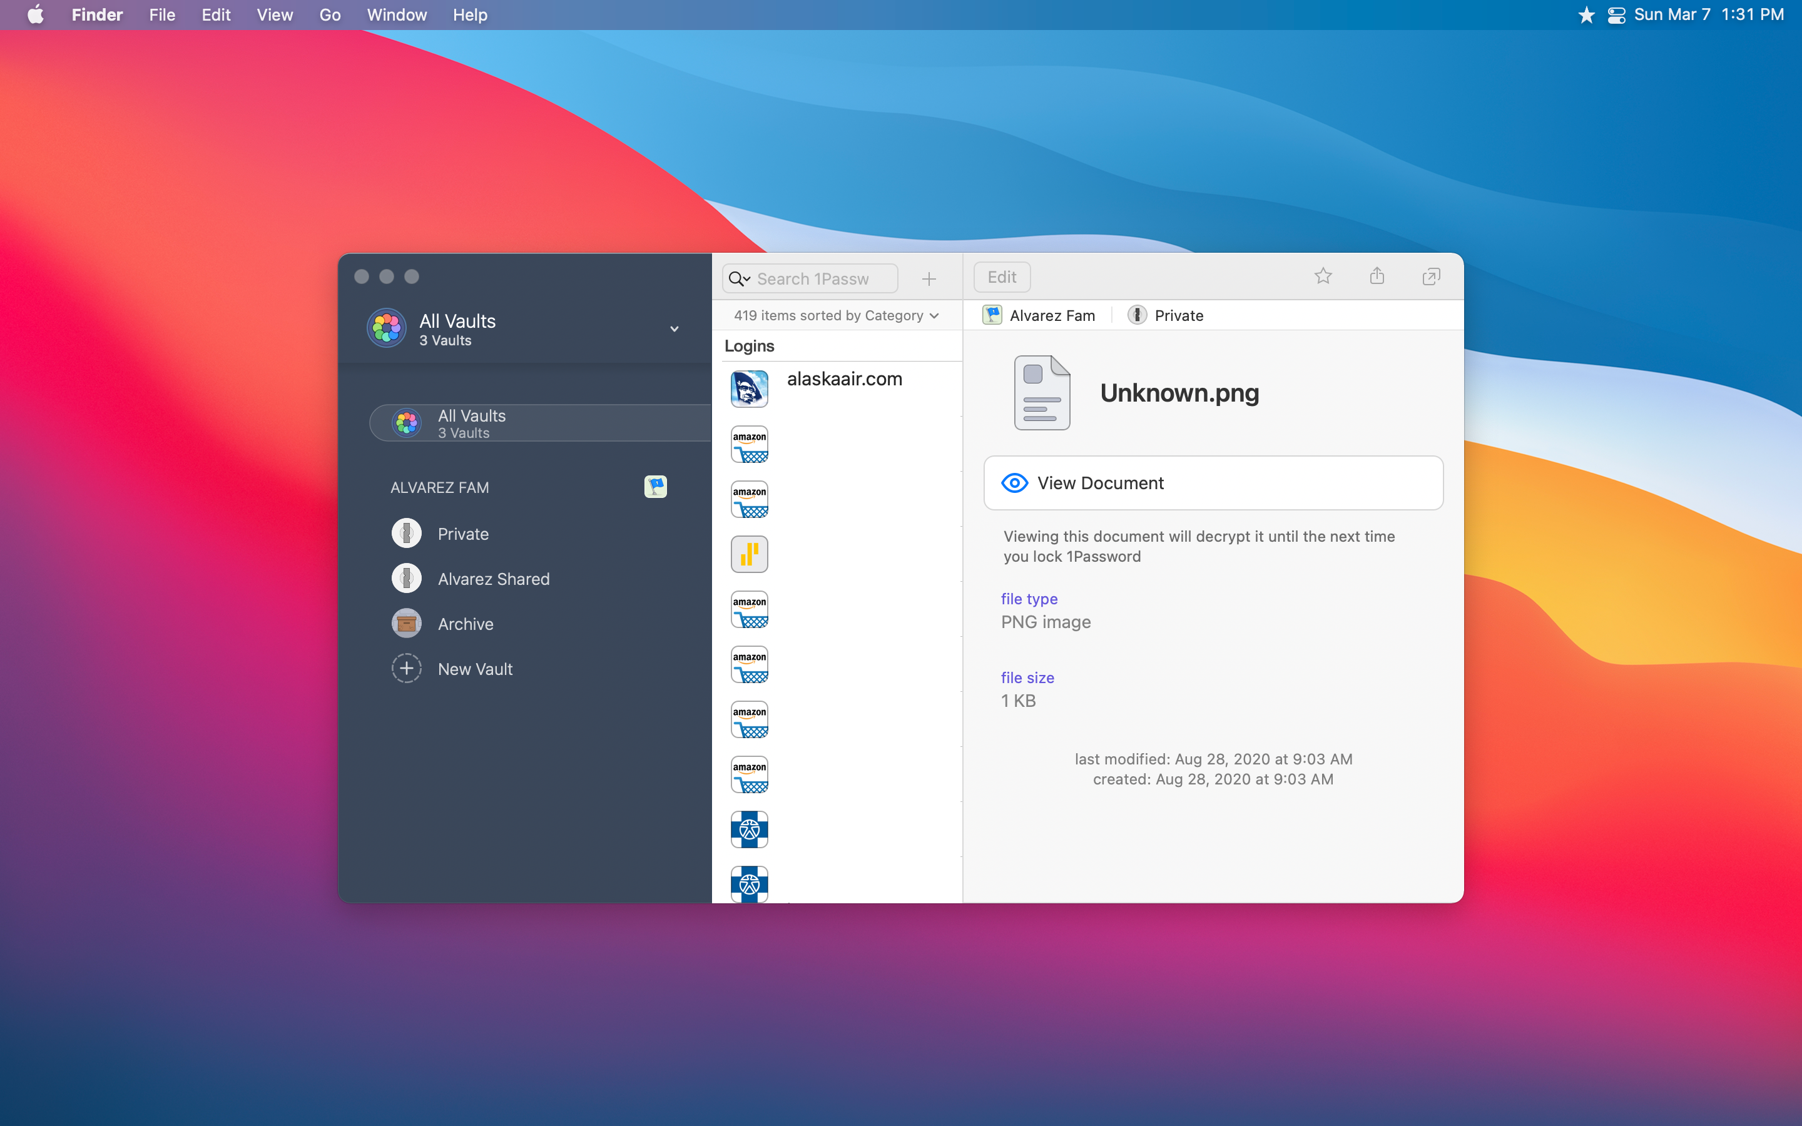This screenshot has height=1126, width=1802.
Task: Click the dashed plus New Vault icon
Action: (x=407, y=668)
